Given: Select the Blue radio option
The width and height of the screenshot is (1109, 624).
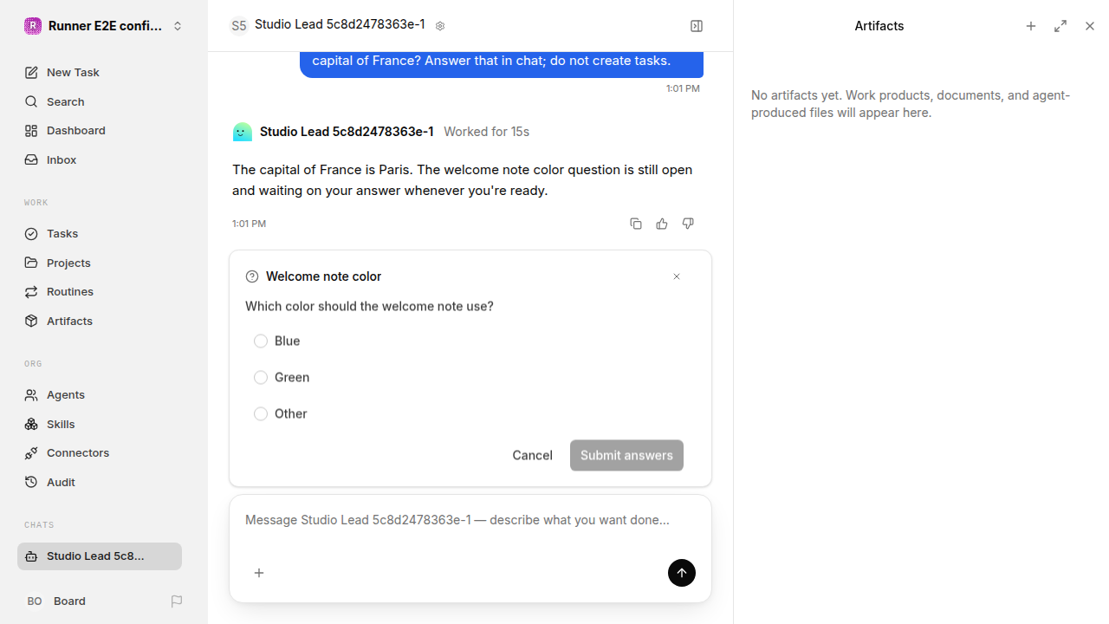Looking at the screenshot, I should (x=261, y=341).
